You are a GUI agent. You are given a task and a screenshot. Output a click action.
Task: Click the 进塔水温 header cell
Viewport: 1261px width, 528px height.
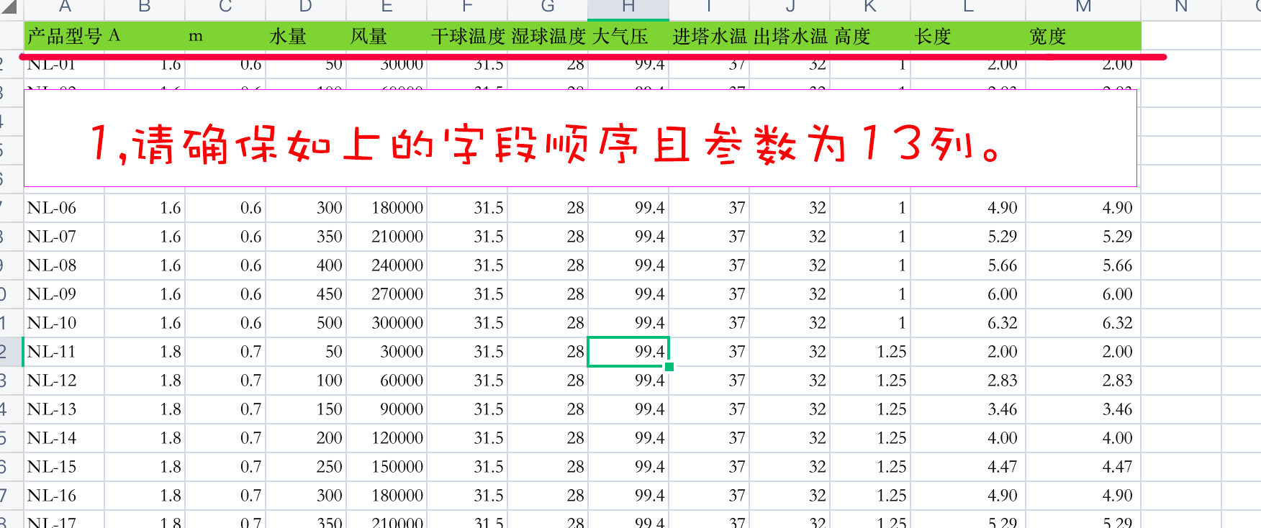point(709,36)
